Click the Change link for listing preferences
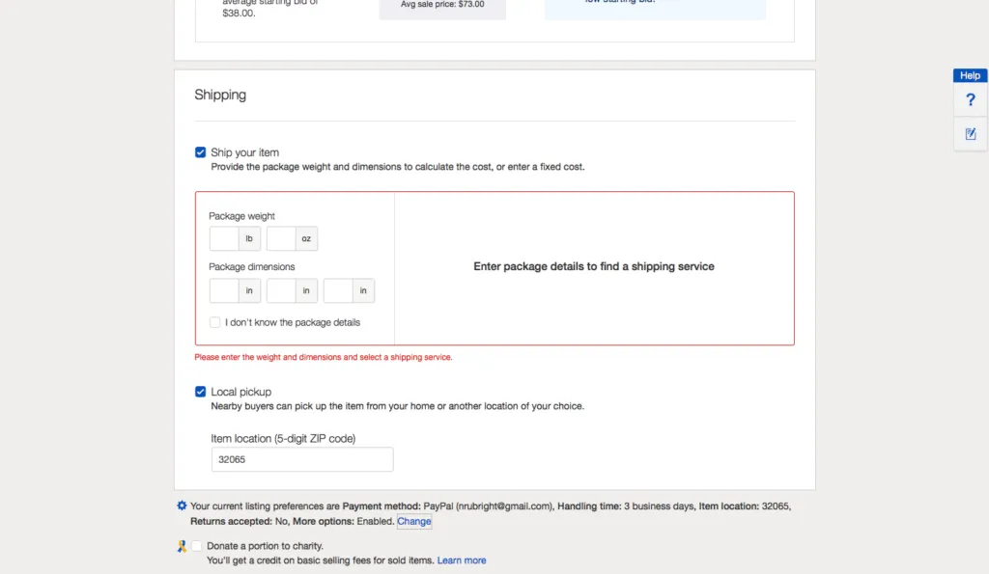 click(x=413, y=521)
